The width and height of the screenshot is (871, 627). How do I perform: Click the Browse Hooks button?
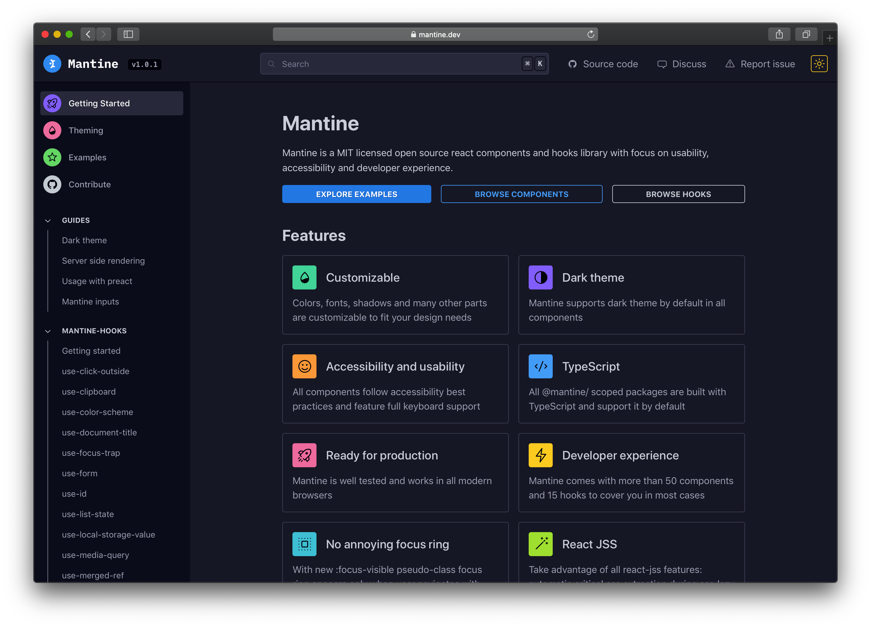point(678,194)
